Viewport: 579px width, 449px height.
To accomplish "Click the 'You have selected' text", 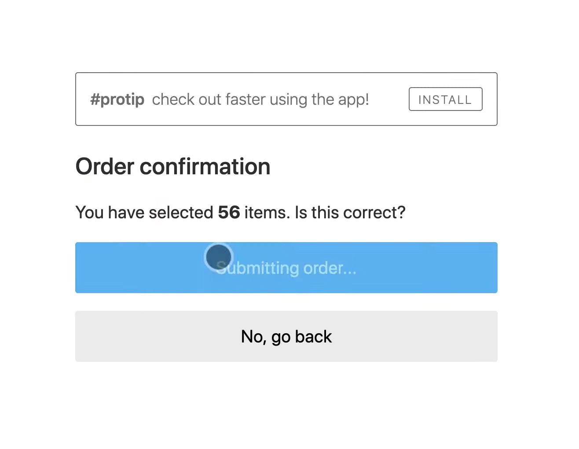I will tap(144, 213).
